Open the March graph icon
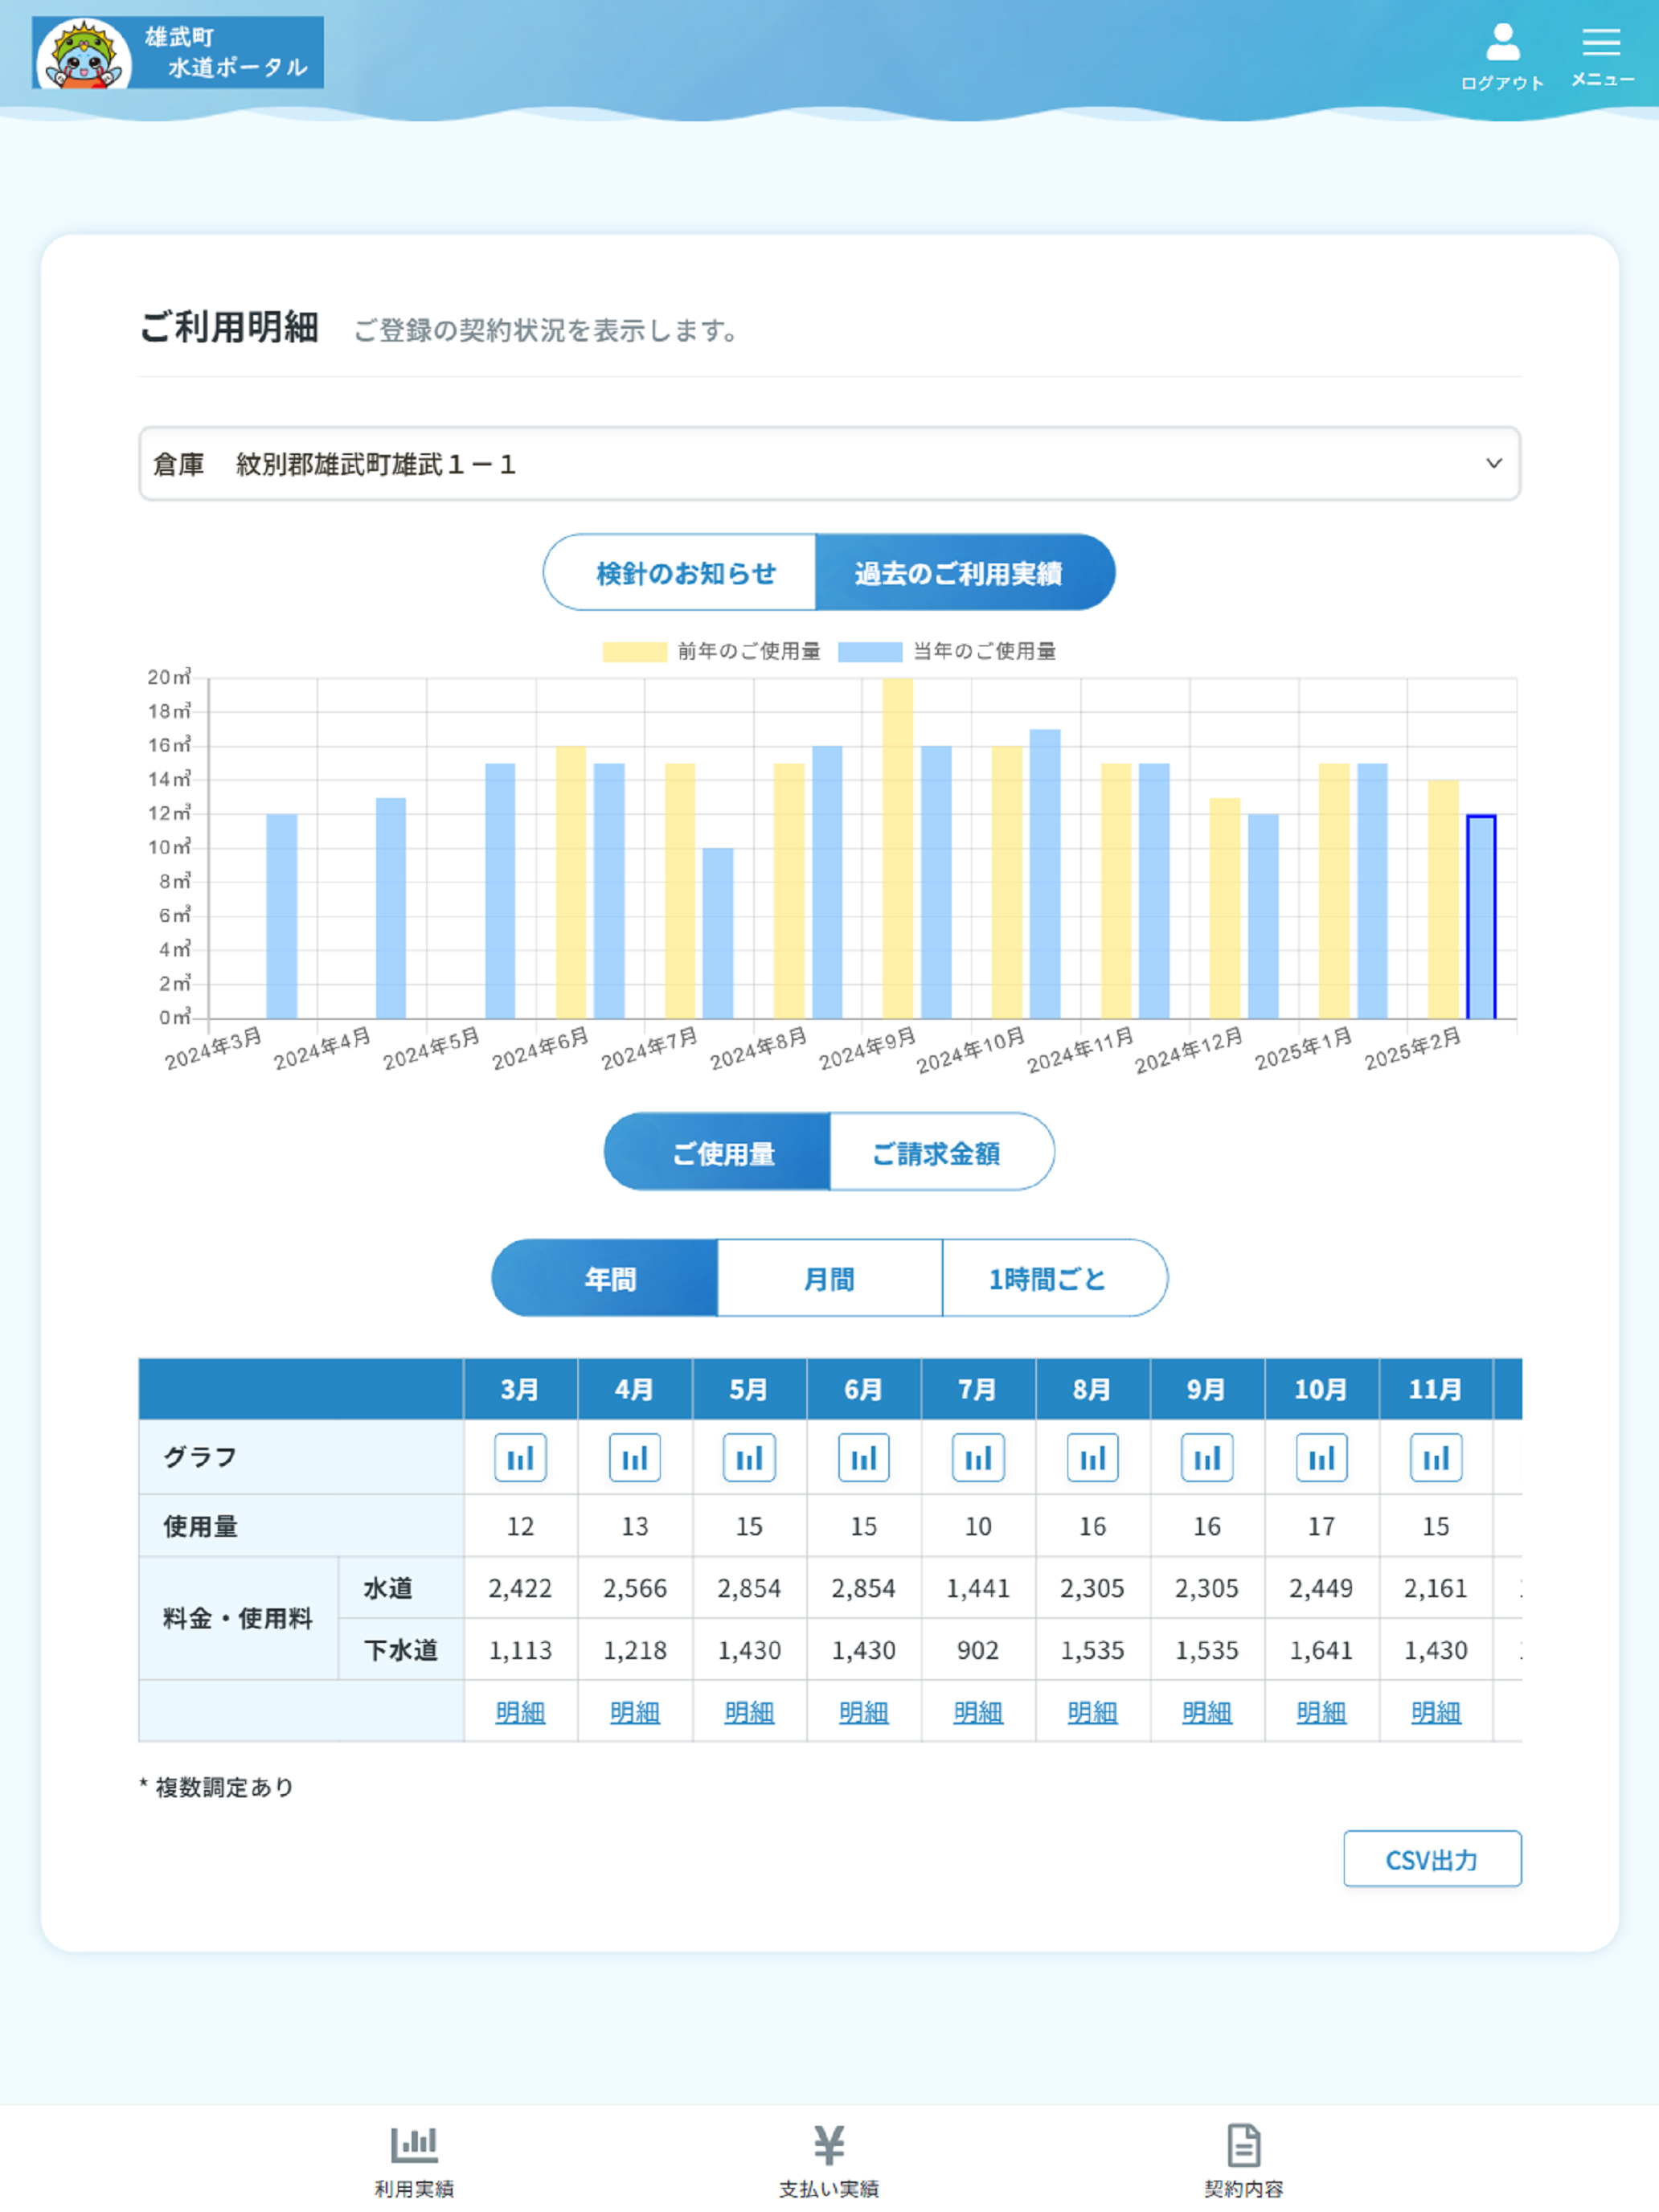1659x2212 pixels. [x=520, y=1458]
